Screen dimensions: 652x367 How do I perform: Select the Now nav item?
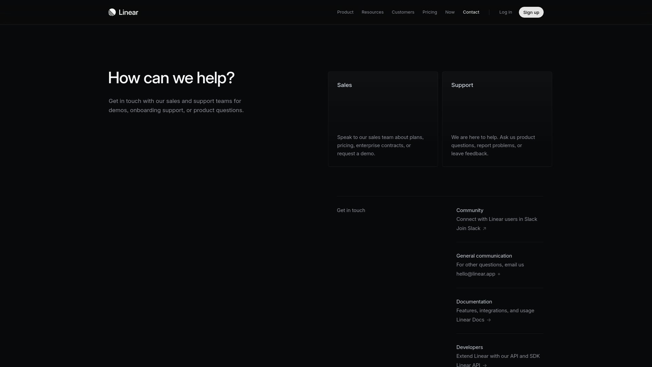click(x=450, y=12)
